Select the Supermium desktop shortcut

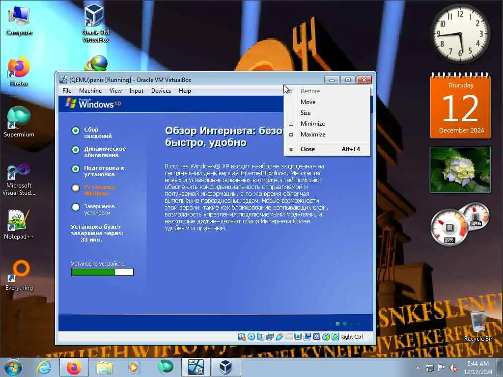click(x=19, y=122)
